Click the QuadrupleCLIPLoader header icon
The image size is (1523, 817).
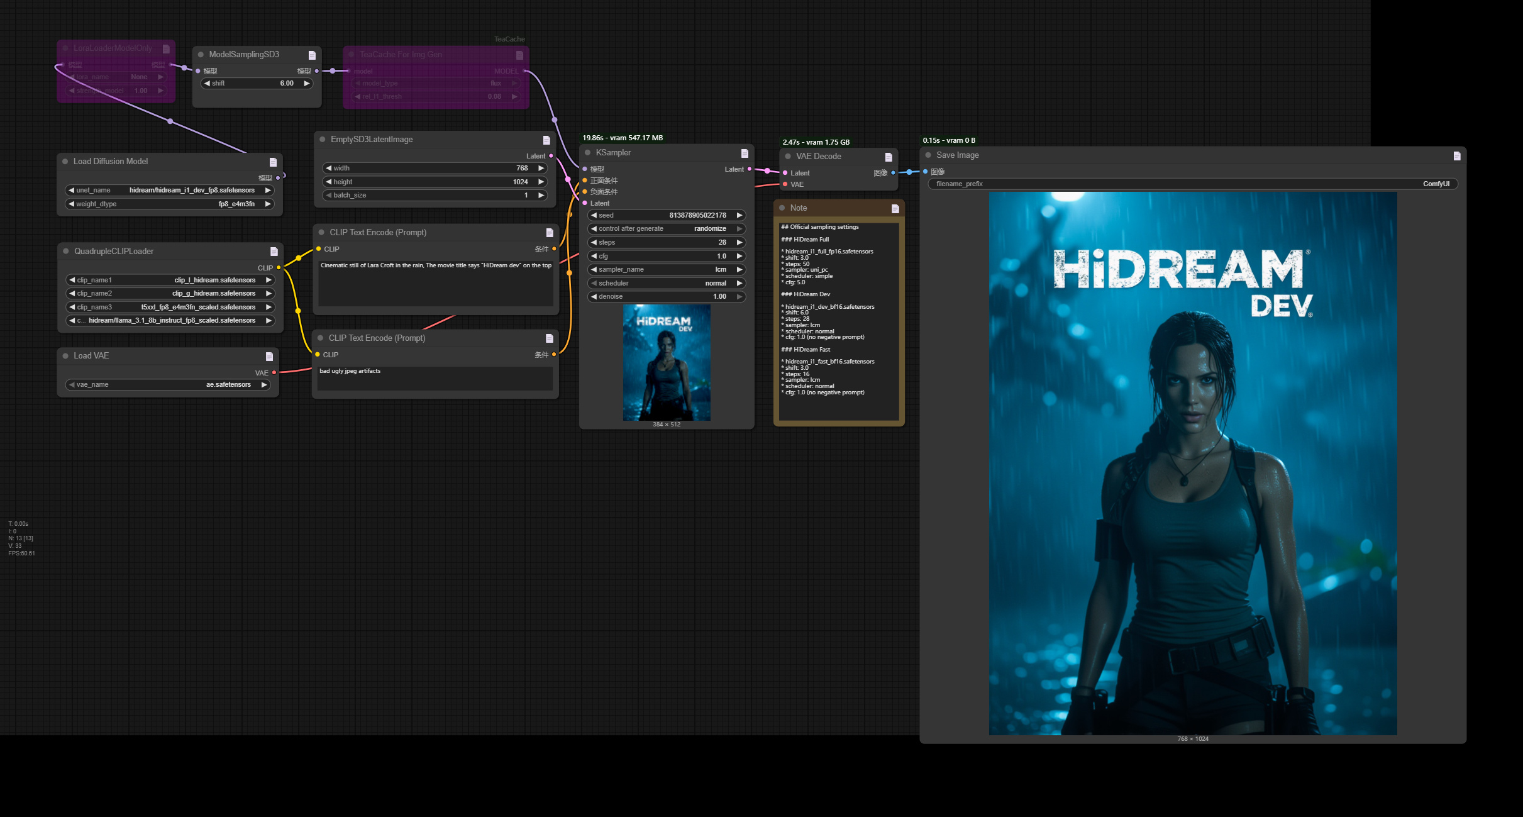click(274, 251)
